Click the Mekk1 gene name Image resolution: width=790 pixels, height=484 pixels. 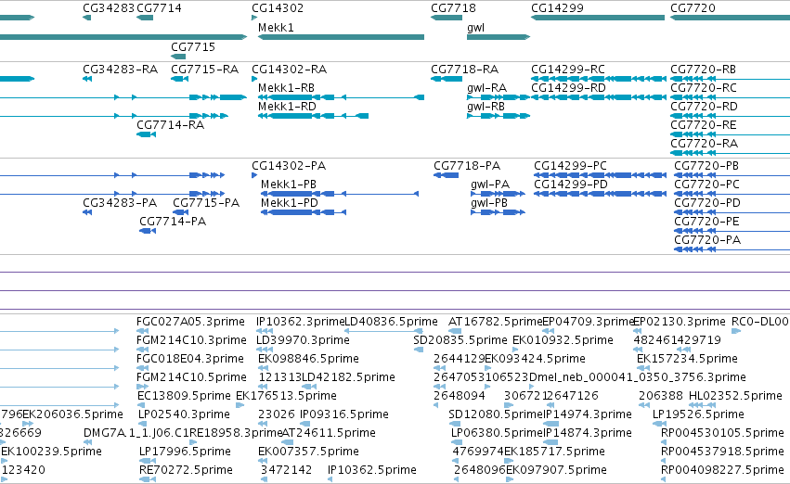click(276, 28)
